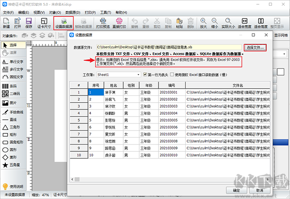Click the 打印预览 print preview icon
Screen dimensions: 290x199
(103, 23)
